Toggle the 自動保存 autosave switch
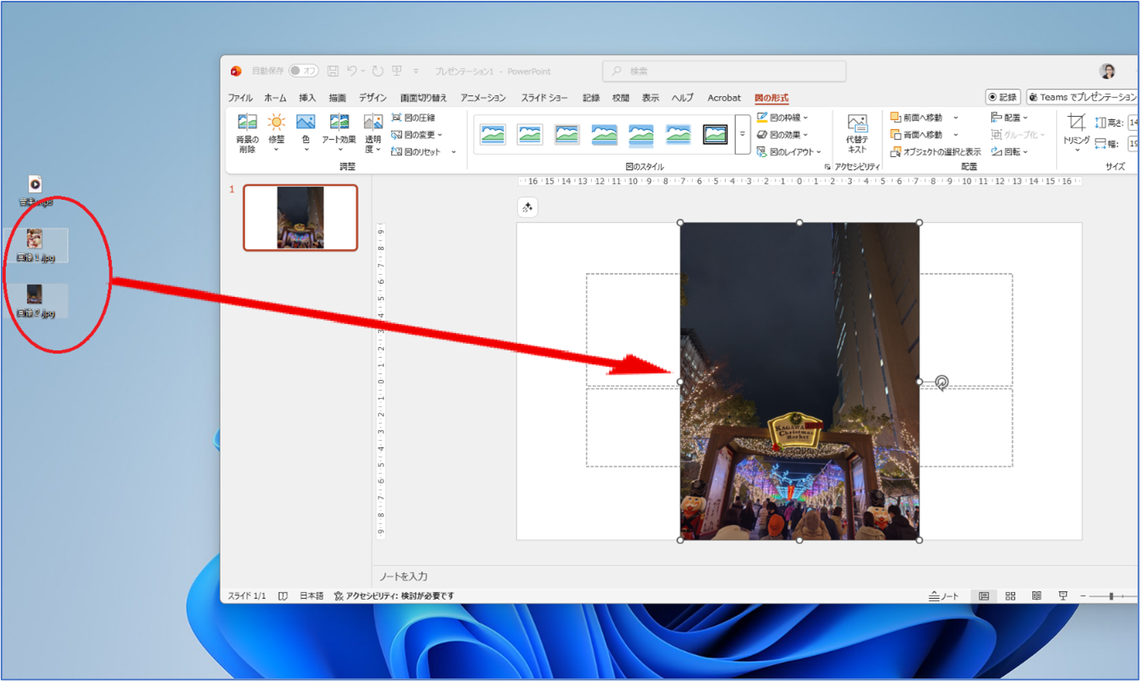The width and height of the screenshot is (1140, 681). (x=303, y=72)
